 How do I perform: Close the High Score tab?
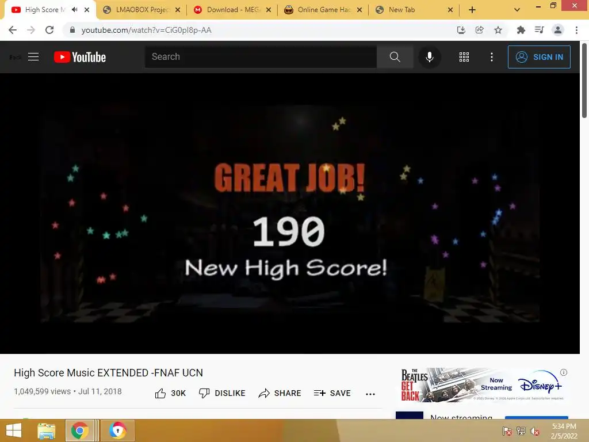pyautogui.click(x=87, y=10)
